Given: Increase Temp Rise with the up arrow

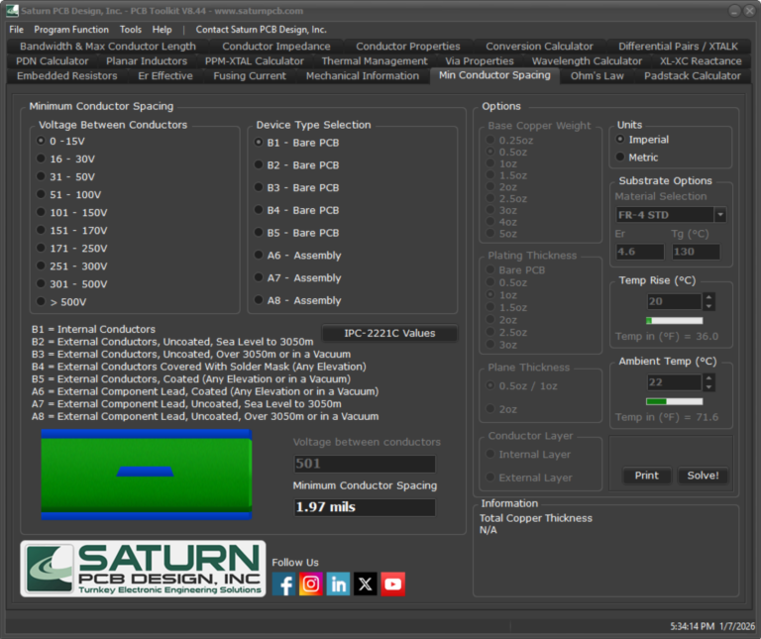Looking at the screenshot, I should (708, 297).
